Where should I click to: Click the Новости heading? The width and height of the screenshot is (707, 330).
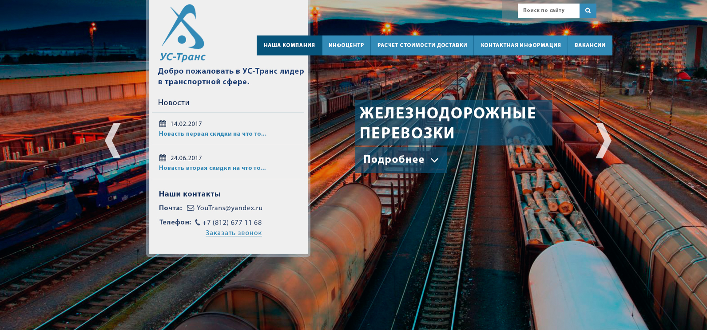pos(174,102)
